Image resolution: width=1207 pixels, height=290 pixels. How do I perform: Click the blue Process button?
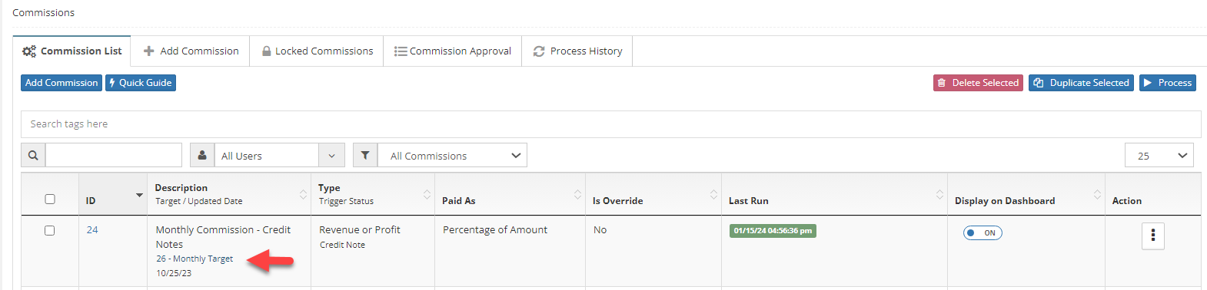[1168, 83]
